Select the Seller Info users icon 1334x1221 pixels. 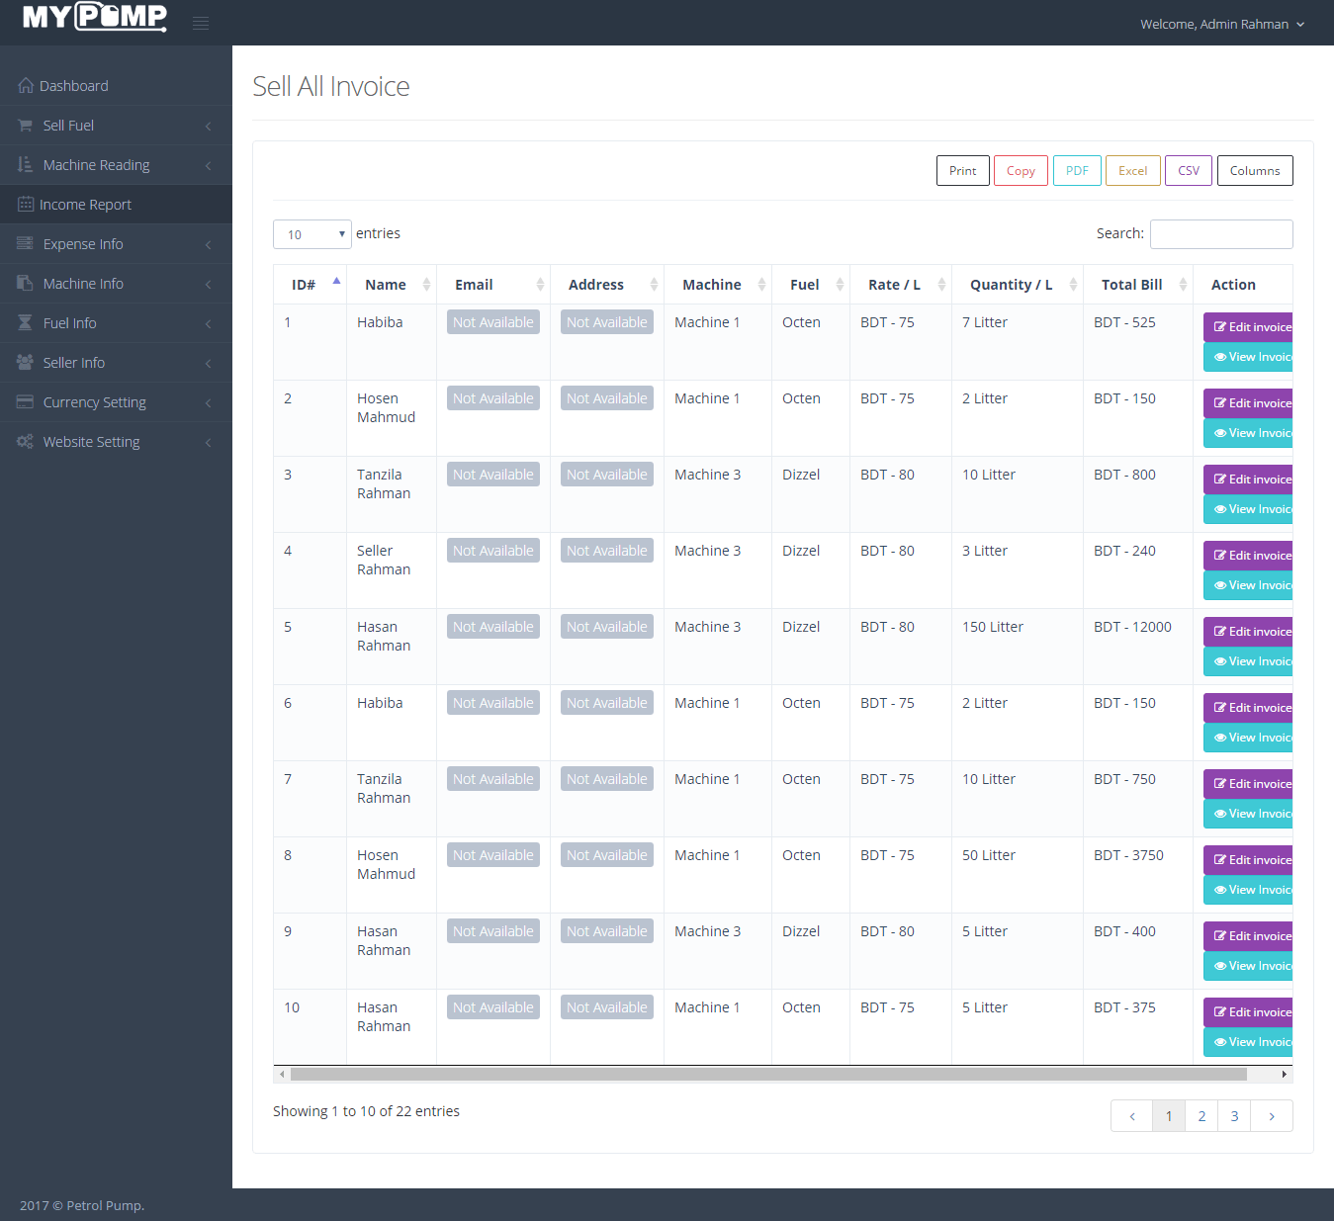[24, 362]
